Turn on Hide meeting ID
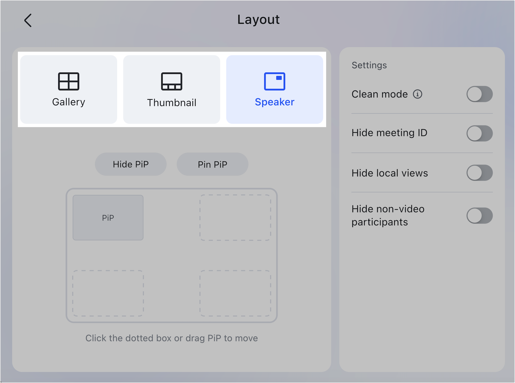515x383 pixels. point(479,133)
